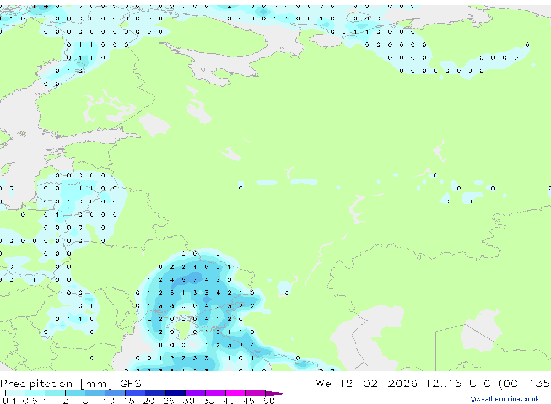Viewport: 551px width, 404px height.
Task: Click the date text '18-02-2026'
Action: click(378, 383)
